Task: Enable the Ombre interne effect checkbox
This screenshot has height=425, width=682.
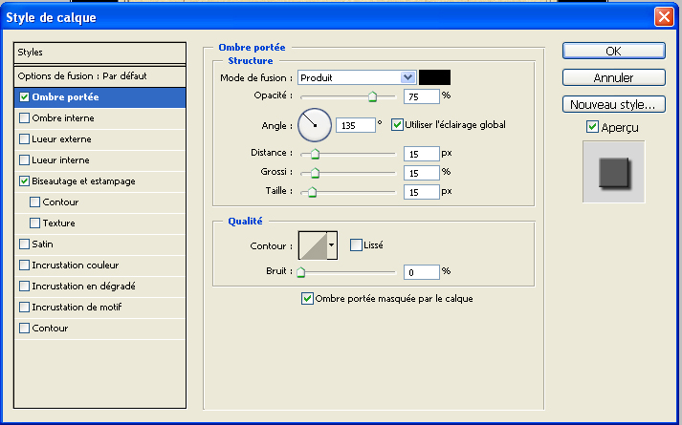Action: [x=24, y=118]
